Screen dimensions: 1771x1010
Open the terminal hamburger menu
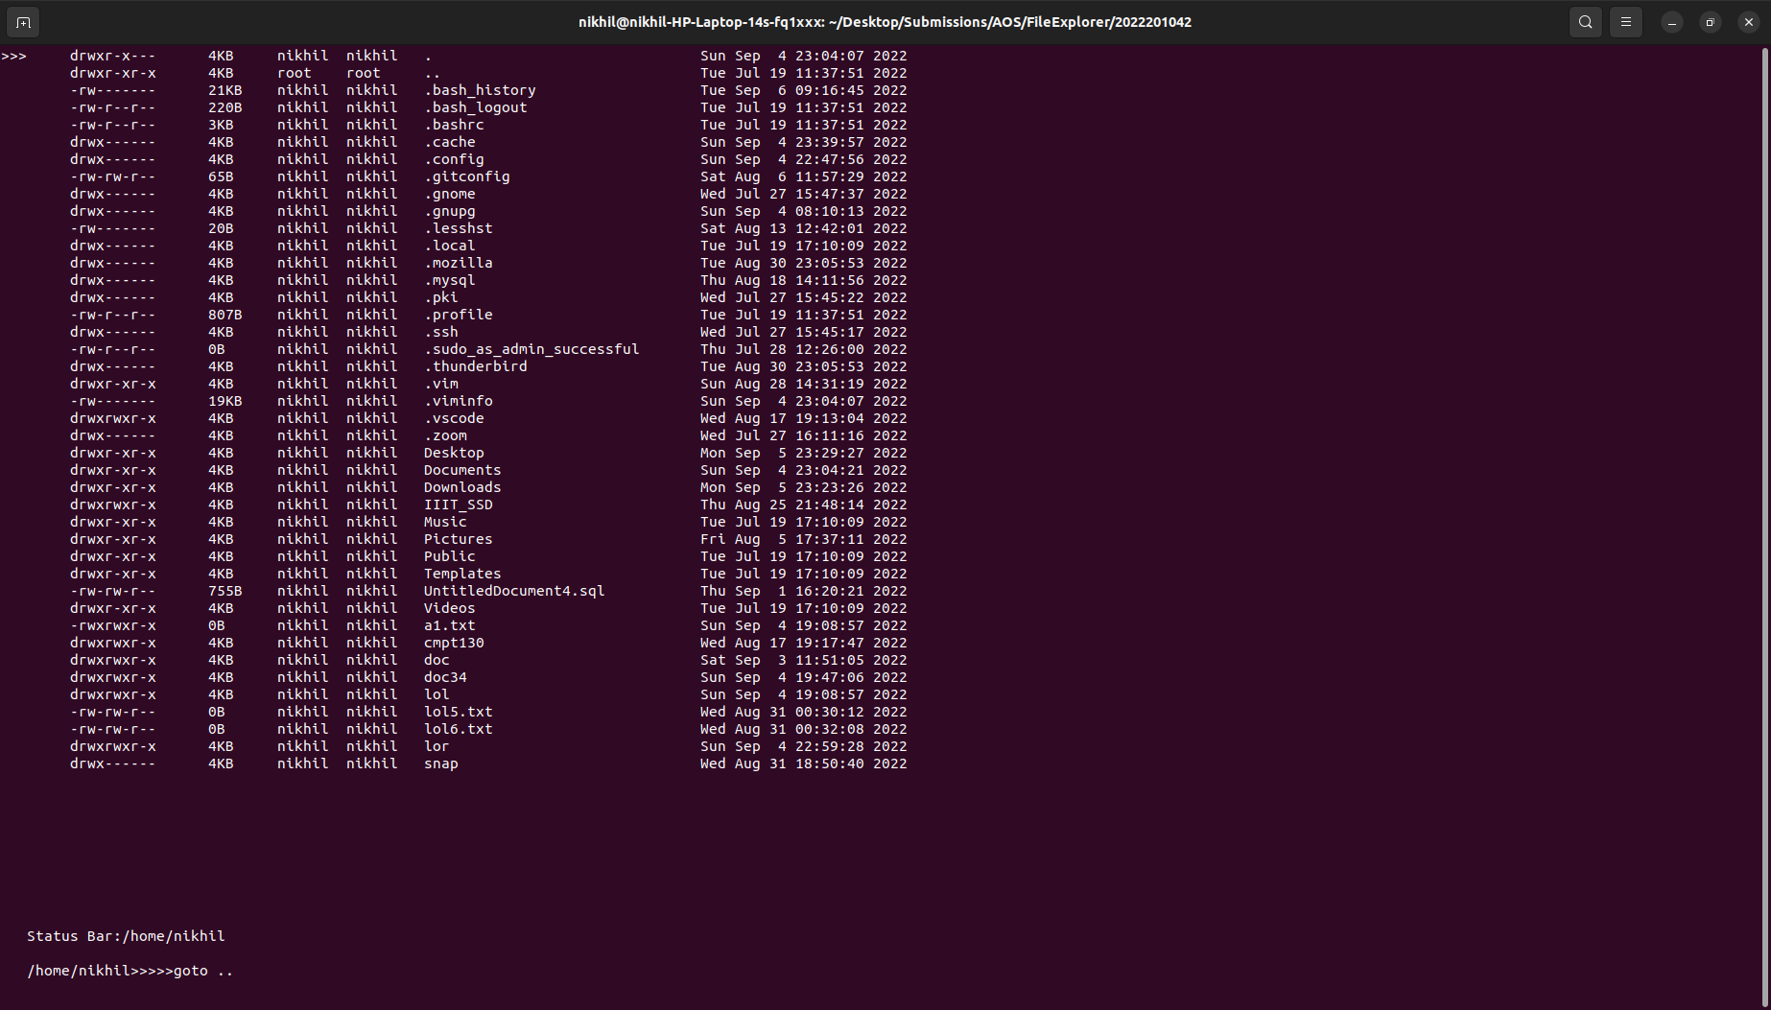1625,21
